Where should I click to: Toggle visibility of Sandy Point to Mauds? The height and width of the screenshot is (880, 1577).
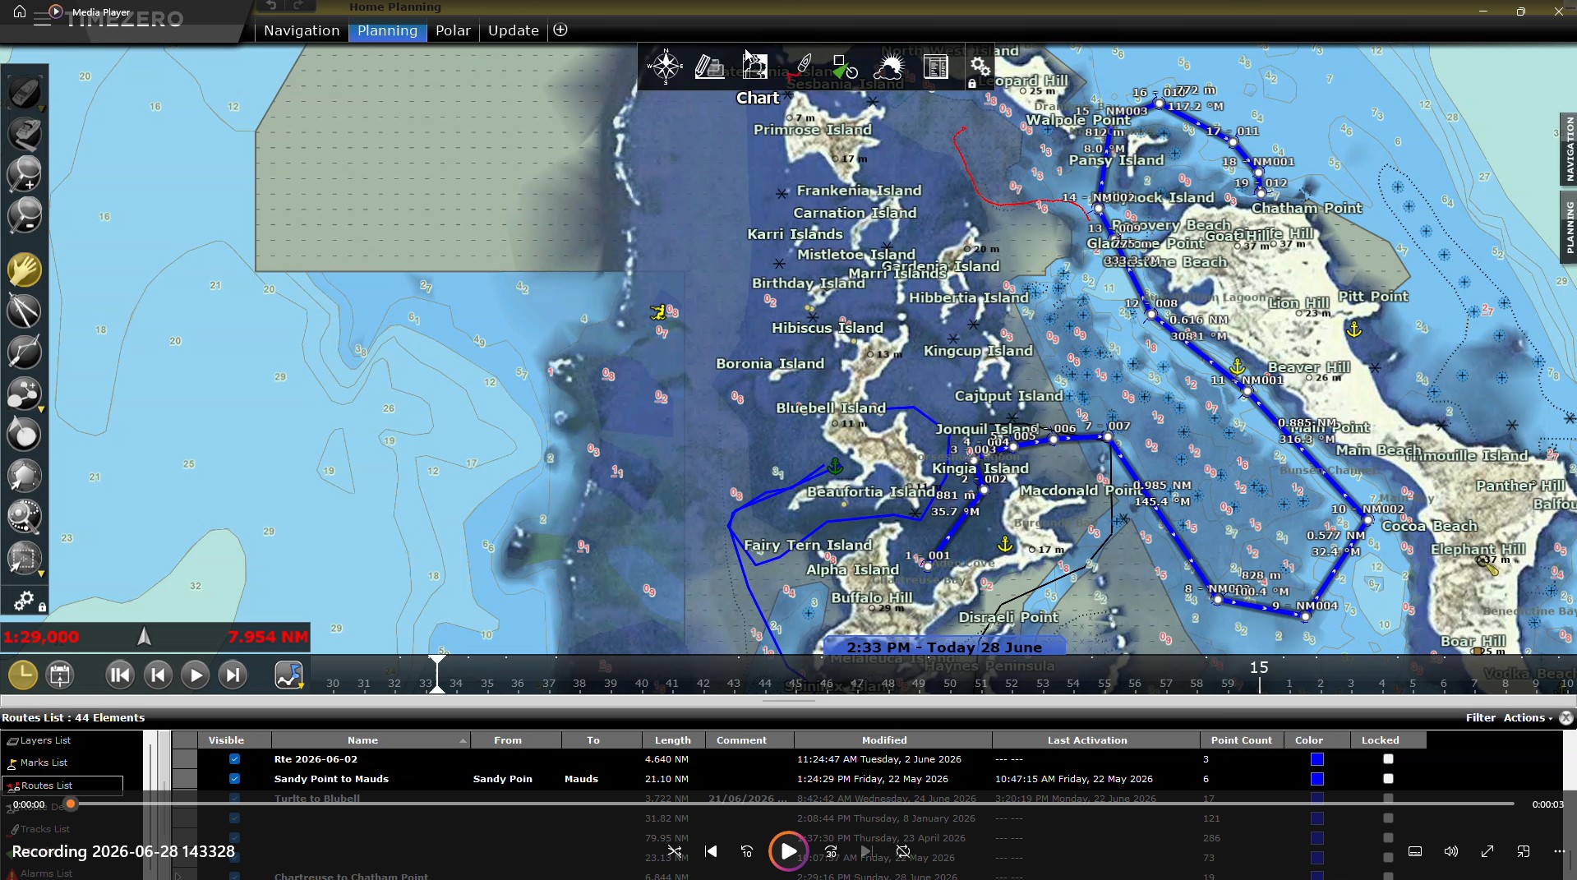click(234, 779)
